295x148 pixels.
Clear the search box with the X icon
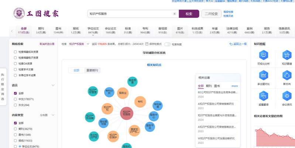coord(175,14)
